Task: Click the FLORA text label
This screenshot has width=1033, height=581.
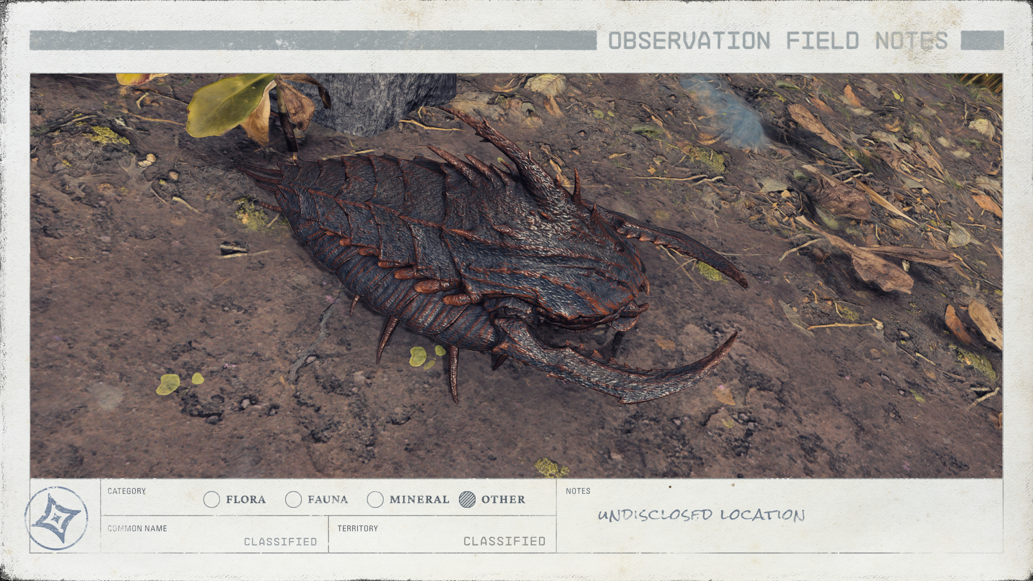Action: pyautogui.click(x=246, y=499)
